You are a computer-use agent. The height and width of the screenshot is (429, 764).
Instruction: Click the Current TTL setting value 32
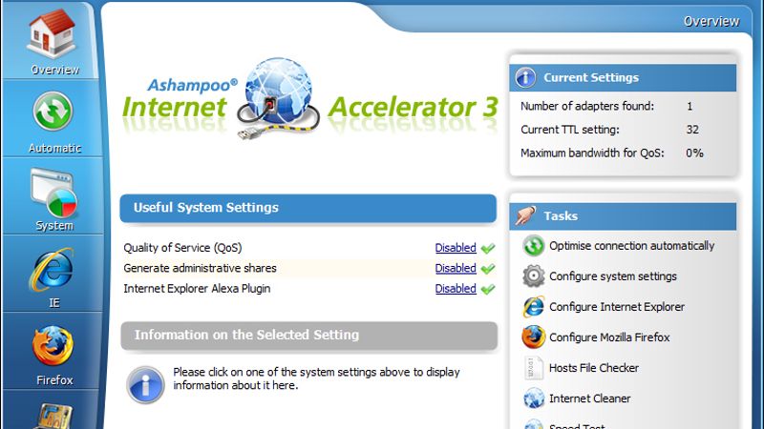point(692,130)
